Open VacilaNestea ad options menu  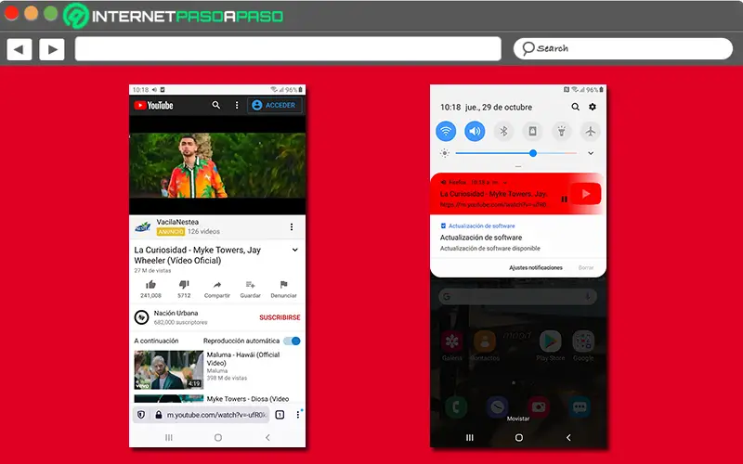pyautogui.click(x=292, y=227)
